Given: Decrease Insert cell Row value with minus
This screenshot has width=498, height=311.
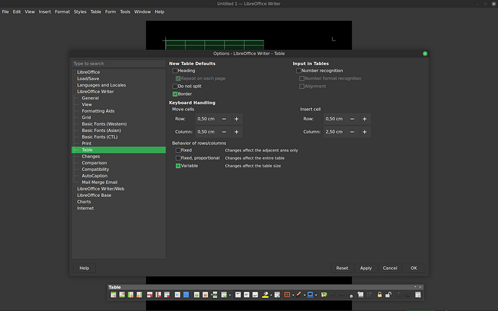Looking at the screenshot, I should [352, 119].
